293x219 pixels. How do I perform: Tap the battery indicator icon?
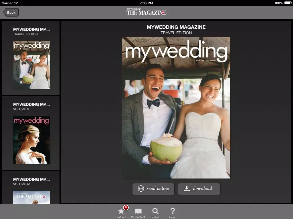pos(288,3)
